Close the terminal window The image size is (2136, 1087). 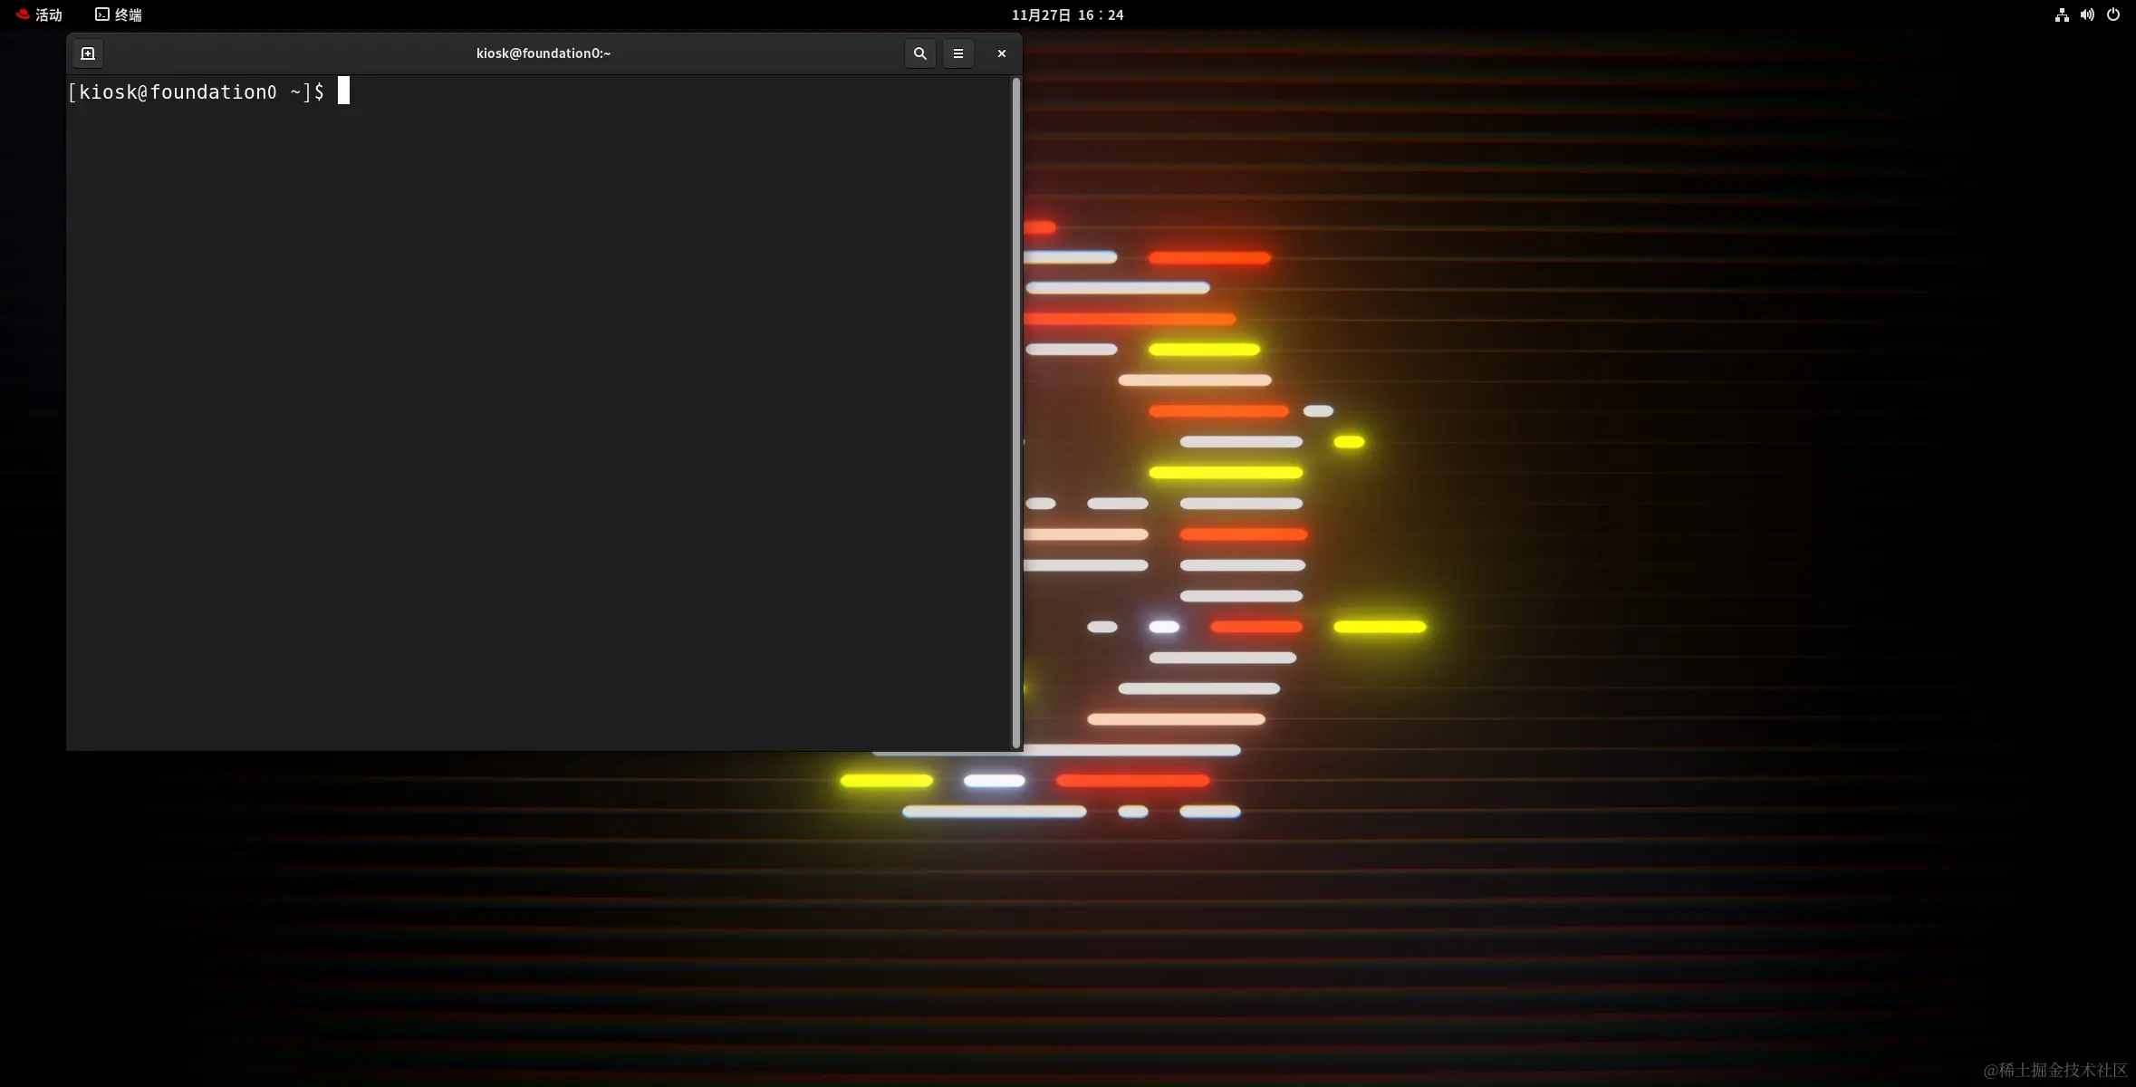[x=1001, y=53]
